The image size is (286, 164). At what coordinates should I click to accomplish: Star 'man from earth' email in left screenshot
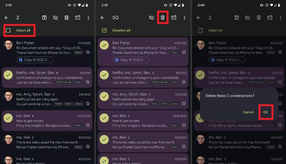[x=88, y=146]
